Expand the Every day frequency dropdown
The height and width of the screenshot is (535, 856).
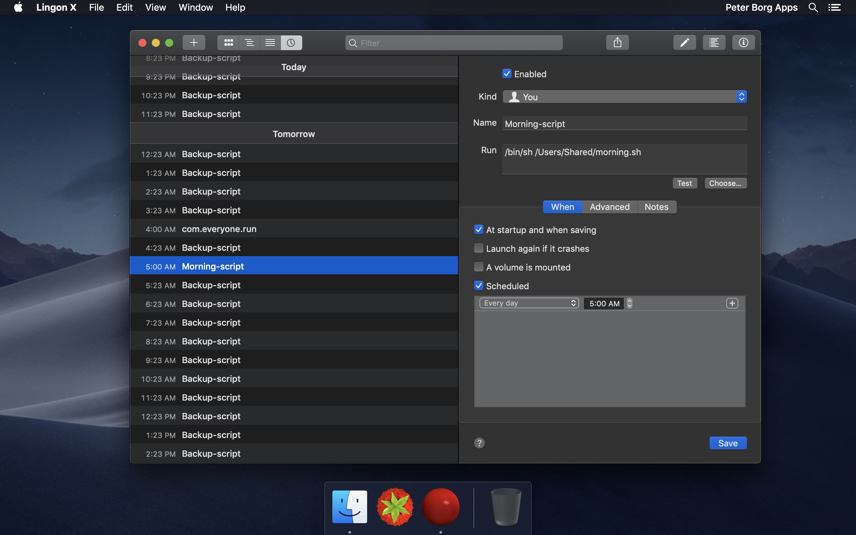[x=528, y=303]
